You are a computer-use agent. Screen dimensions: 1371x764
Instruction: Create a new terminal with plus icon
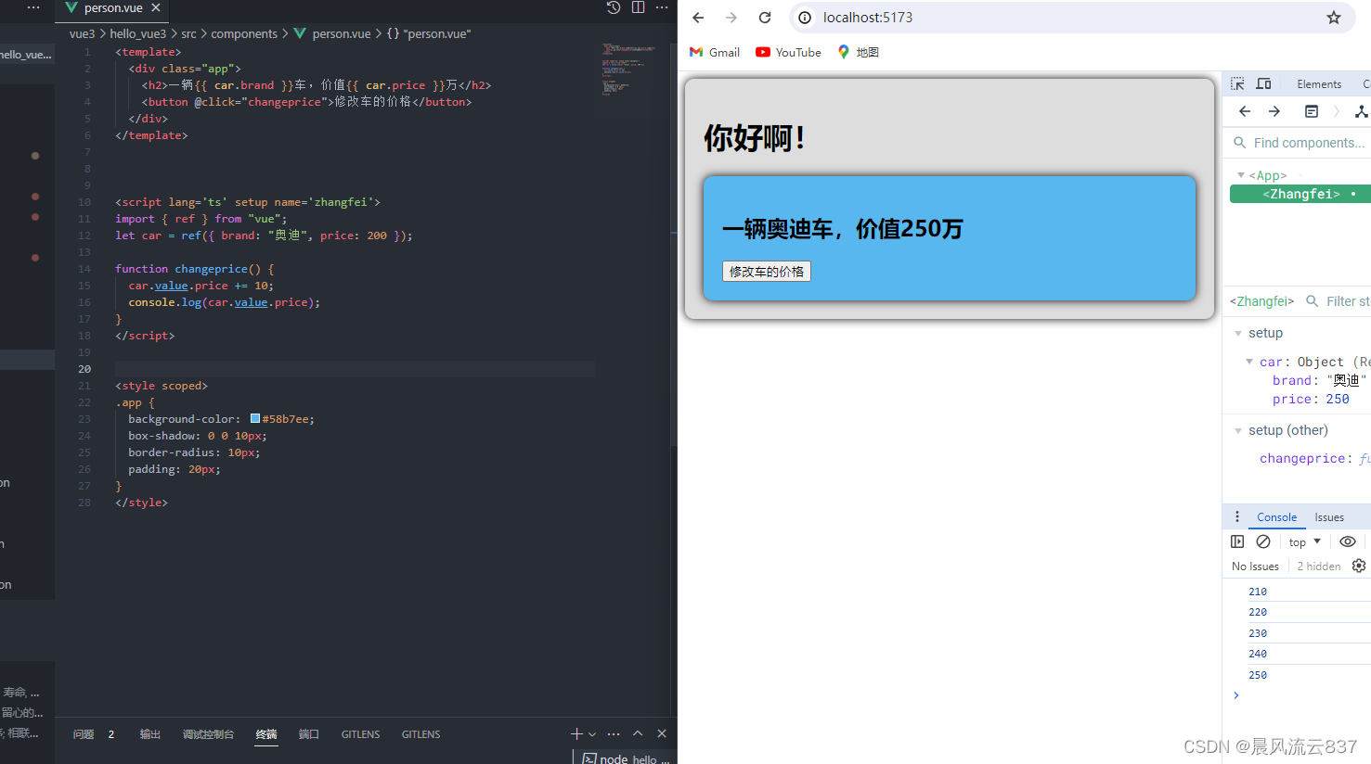click(x=576, y=733)
